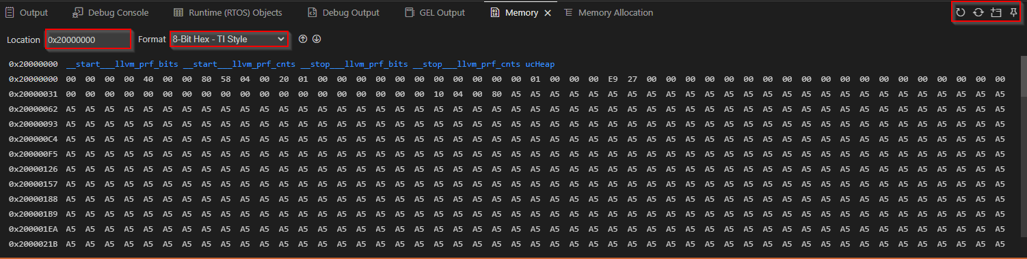Select address 0x20000188 row label
This screenshot has width=1027, height=259.
[33, 199]
